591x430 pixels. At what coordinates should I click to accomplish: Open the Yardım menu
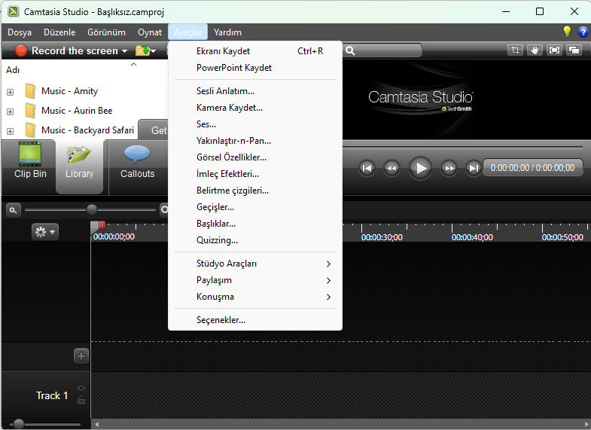227,32
